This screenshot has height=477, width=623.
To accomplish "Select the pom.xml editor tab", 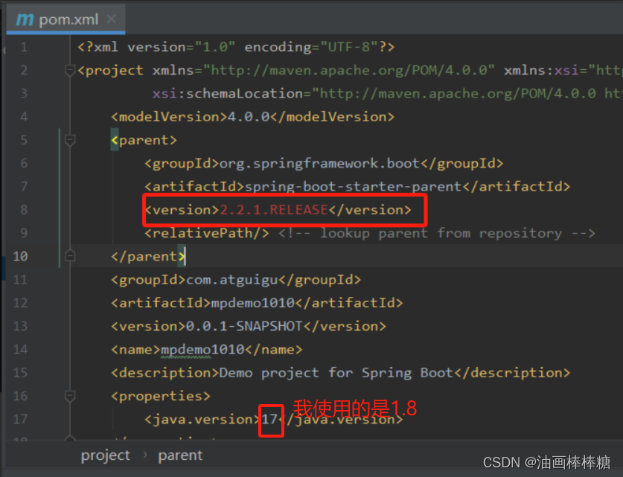I will [66, 20].
